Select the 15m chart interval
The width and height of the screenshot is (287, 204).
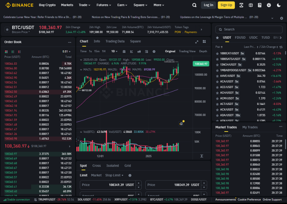pos(97,51)
